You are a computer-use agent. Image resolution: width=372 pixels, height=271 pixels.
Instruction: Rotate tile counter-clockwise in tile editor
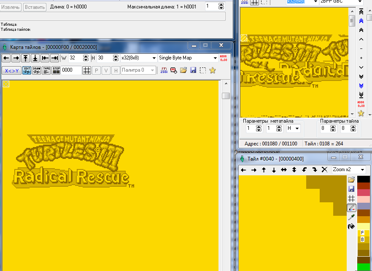click(304, 170)
